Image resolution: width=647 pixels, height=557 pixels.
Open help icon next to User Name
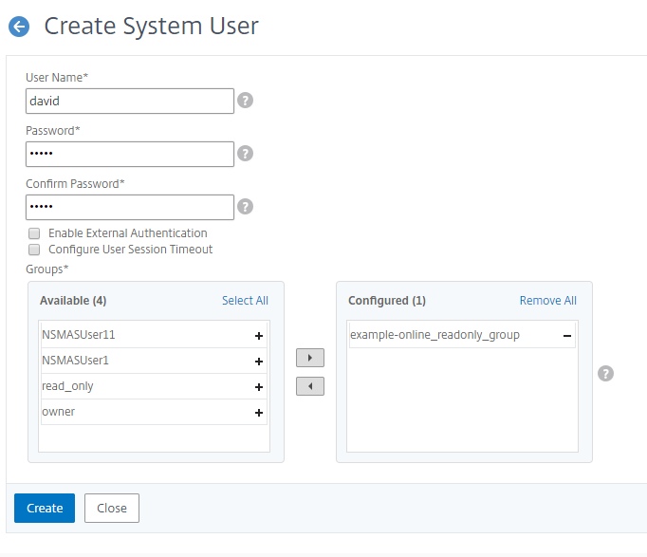tap(245, 101)
